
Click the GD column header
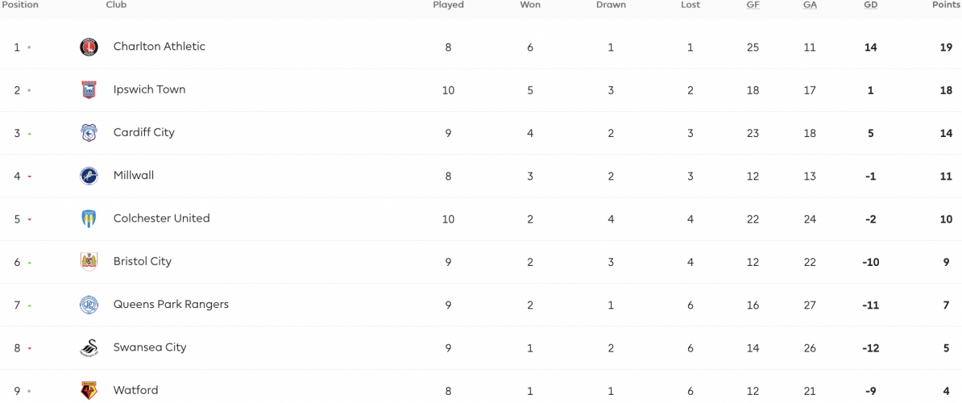point(871,5)
